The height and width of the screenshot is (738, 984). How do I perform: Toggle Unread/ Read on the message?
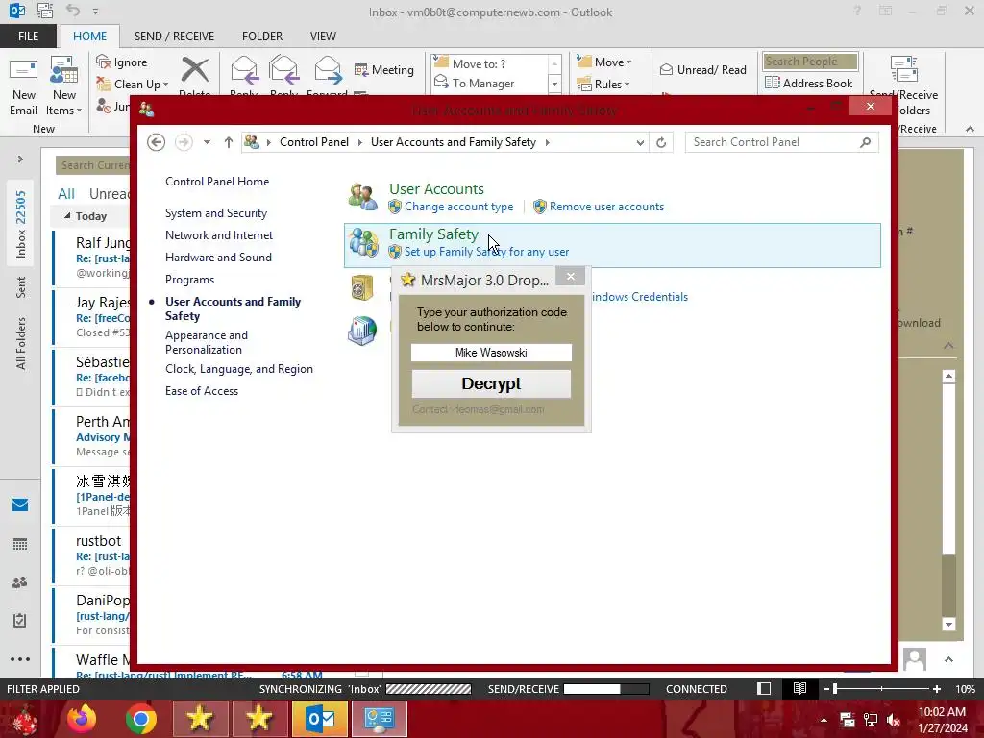coord(702,69)
